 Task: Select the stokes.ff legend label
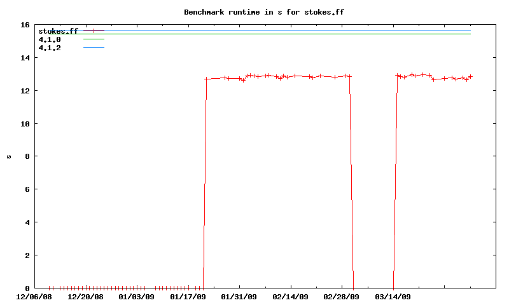click(x=57, y=31)
